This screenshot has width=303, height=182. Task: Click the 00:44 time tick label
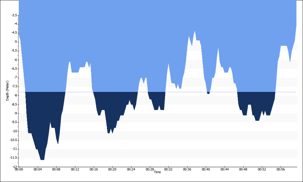(225, 169)
